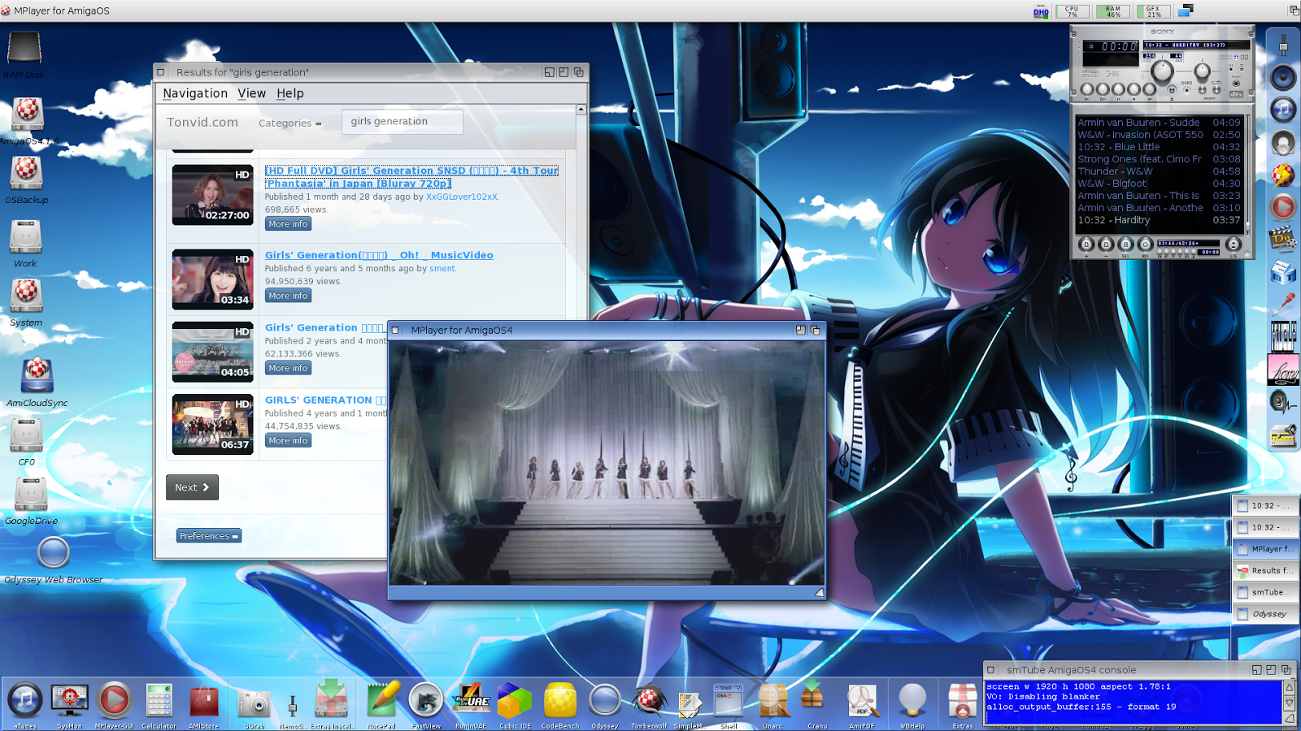Open the Preferences dropdown button
Viewport: 1301px width, 731px height.
[x=209, y=536]
